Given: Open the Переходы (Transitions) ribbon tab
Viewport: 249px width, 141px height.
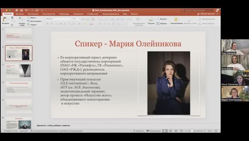Looking at the screenshot, I should point(64,14).
